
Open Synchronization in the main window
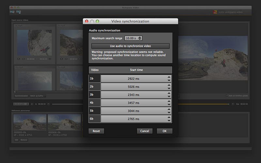point(21,96)
